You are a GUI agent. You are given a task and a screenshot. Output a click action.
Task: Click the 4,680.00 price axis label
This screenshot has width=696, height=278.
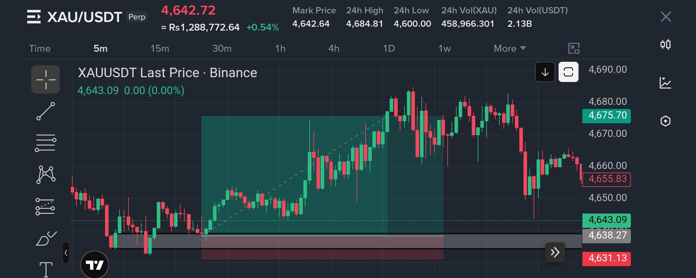[x=608, y=102]
